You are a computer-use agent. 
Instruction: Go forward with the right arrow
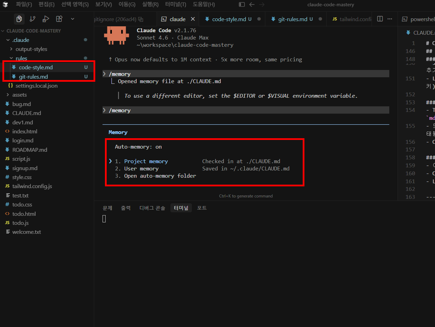pyautogui.click(x=262, y=5)
